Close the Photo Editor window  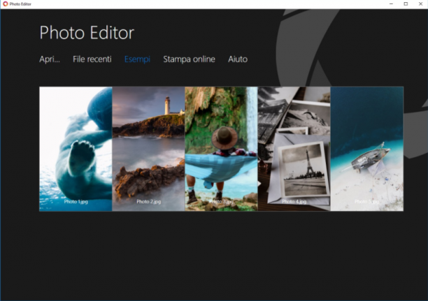click(420, 3)
